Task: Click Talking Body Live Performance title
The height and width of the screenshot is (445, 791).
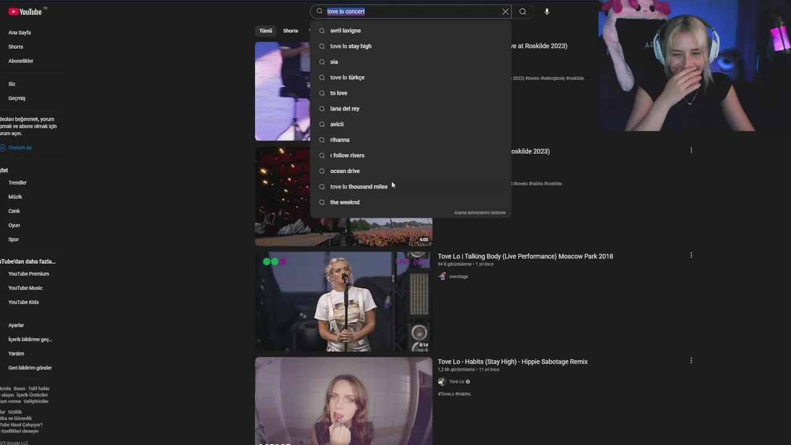Action: coord(525,256)
